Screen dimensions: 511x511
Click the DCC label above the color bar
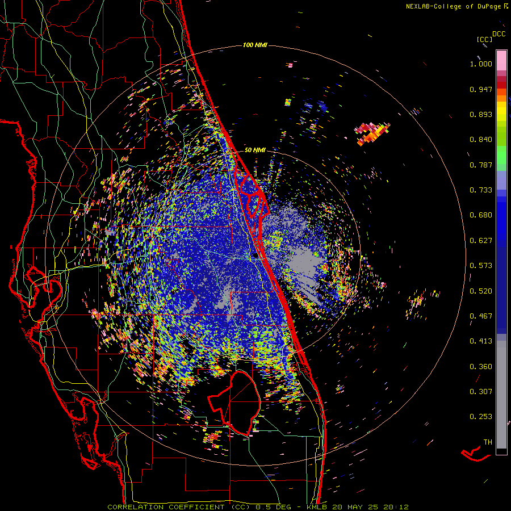point(499,34)
